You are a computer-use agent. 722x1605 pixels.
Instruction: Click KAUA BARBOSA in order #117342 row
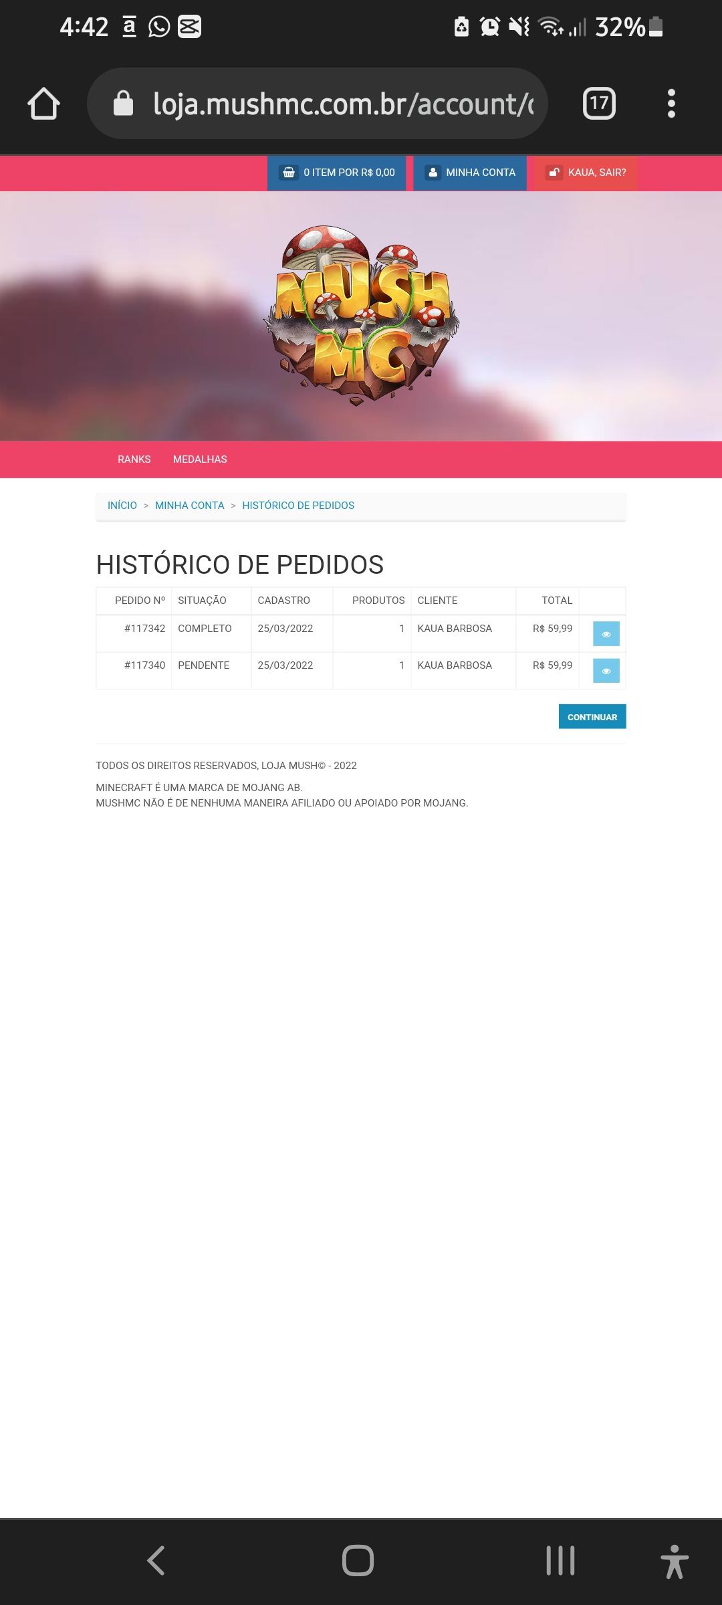455,629
